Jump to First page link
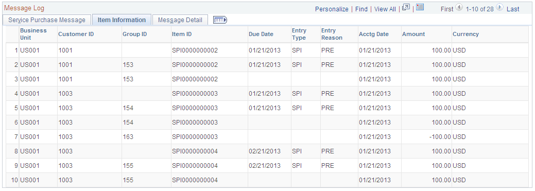Image resolution: width=535 pixels, height=191 pixels. coord(447,9)
